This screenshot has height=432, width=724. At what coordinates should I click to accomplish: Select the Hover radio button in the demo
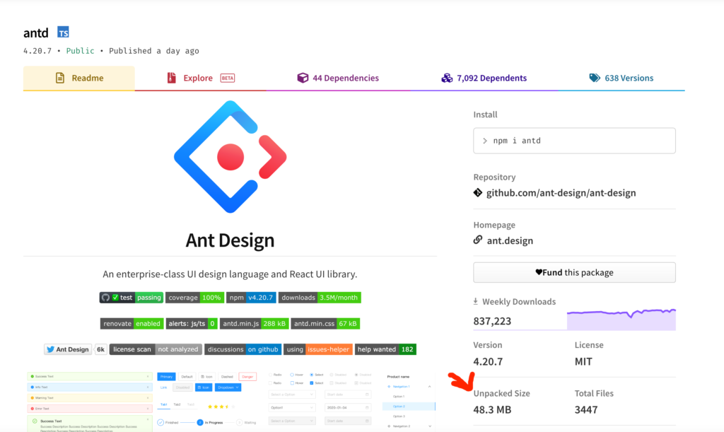(x=293, y=375)
